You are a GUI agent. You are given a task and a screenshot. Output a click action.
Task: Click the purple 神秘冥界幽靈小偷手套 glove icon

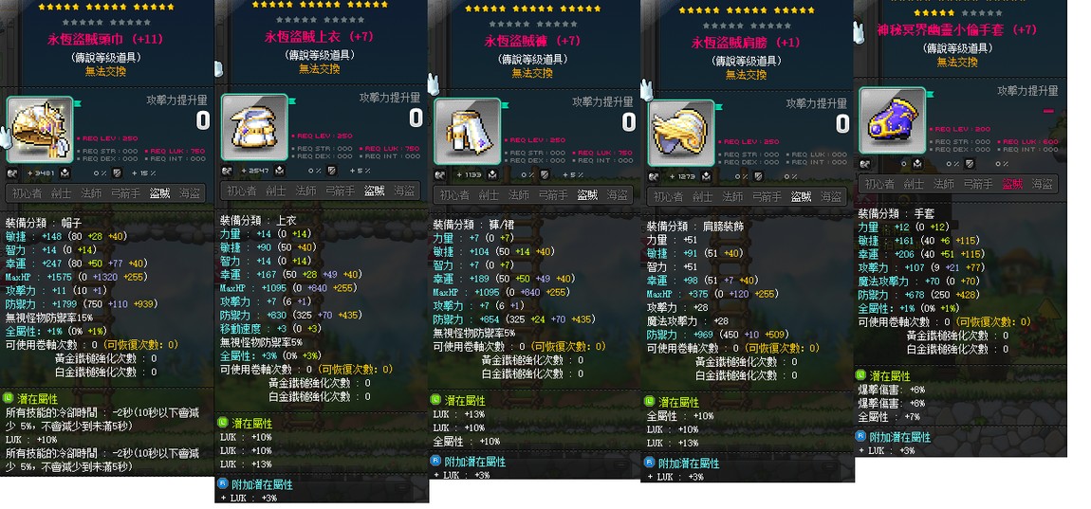tap(892, 119)
